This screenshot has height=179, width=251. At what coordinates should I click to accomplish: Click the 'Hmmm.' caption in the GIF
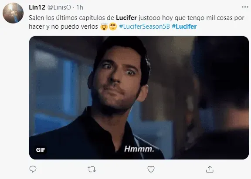[139, 149]
